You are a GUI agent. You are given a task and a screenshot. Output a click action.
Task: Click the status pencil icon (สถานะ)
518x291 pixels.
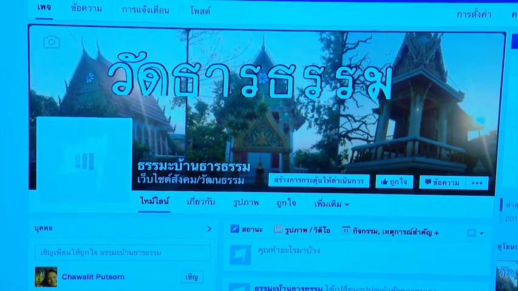[x=235, y=229]
